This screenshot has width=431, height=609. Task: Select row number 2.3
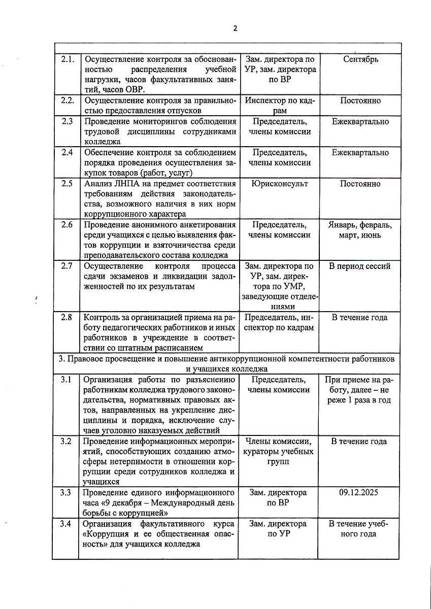(x=66, y=121)
